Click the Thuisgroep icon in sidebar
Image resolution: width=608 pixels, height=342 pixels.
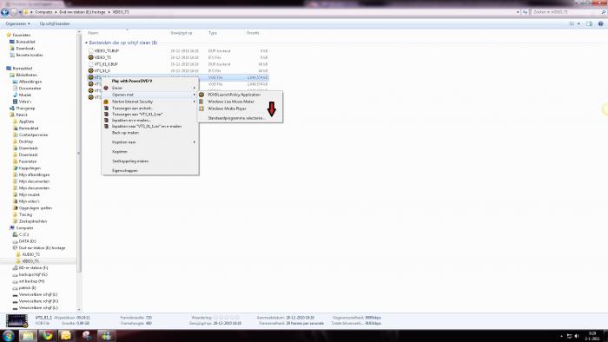[x=12, y=108]
